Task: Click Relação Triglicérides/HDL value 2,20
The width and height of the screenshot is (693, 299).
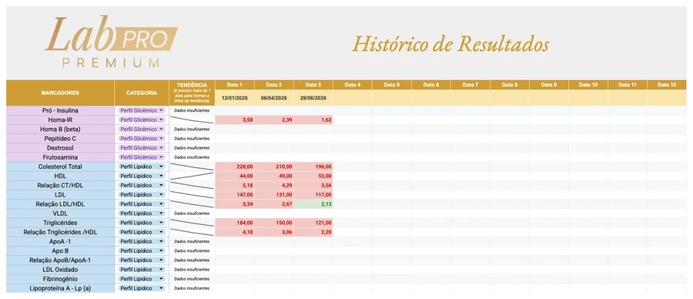Action: click(x=313, y=232)
